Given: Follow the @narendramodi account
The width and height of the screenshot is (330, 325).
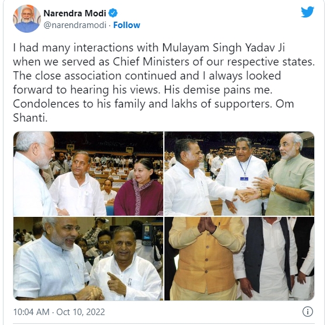Looking at the screenshot, I should point(127,25).
